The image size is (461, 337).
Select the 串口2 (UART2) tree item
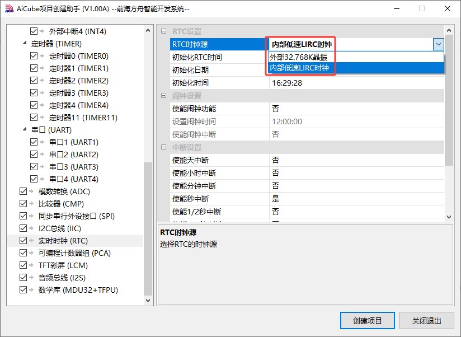(x=74, y=155)
